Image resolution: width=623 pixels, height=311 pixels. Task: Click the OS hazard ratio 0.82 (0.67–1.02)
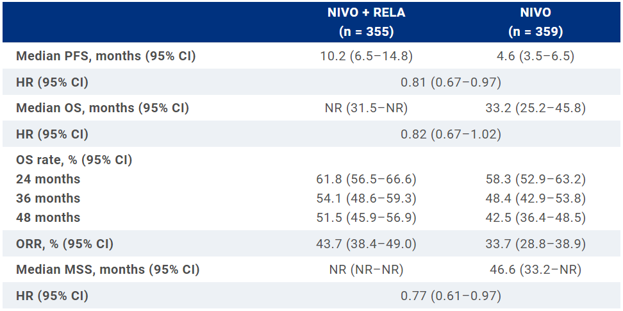(x=451, y=135)
